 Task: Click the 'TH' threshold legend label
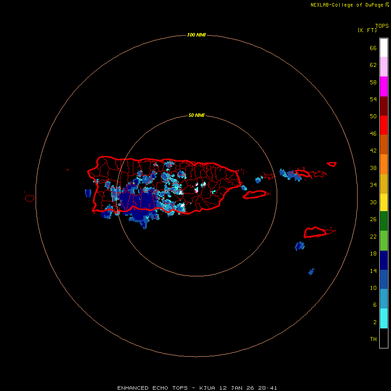click(373, 339)
